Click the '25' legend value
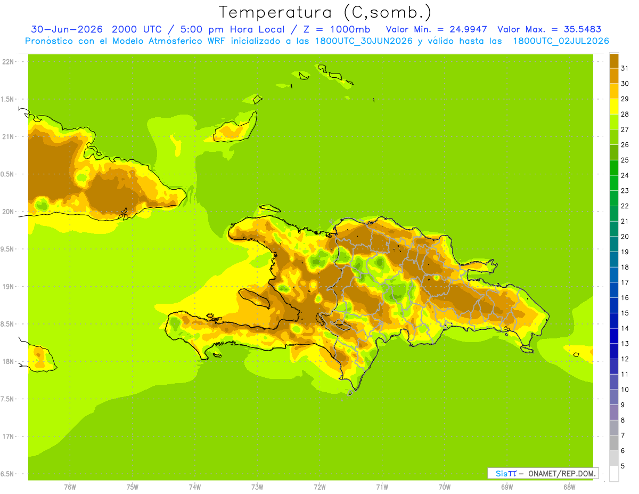Screen dimensions: 639x494 pos(625,160)
